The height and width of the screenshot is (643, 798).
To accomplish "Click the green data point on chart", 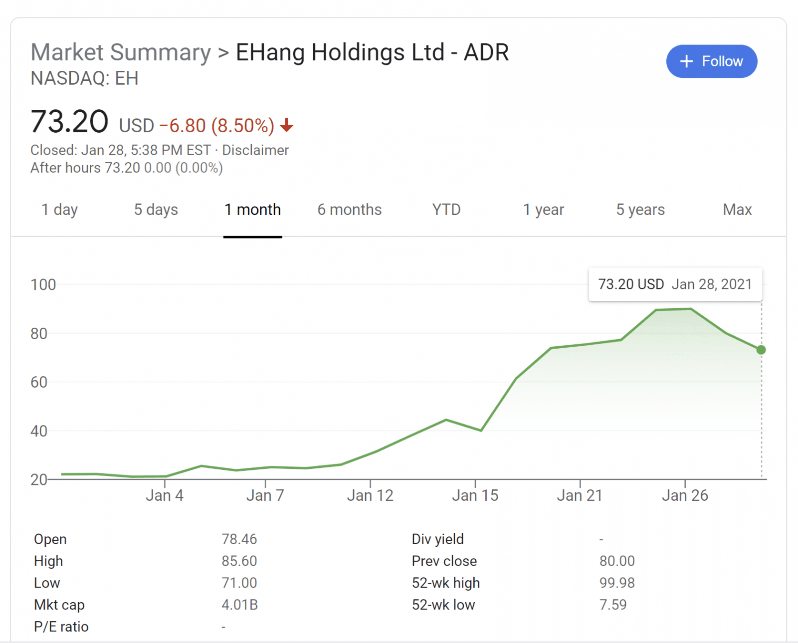I will point(761,350).
